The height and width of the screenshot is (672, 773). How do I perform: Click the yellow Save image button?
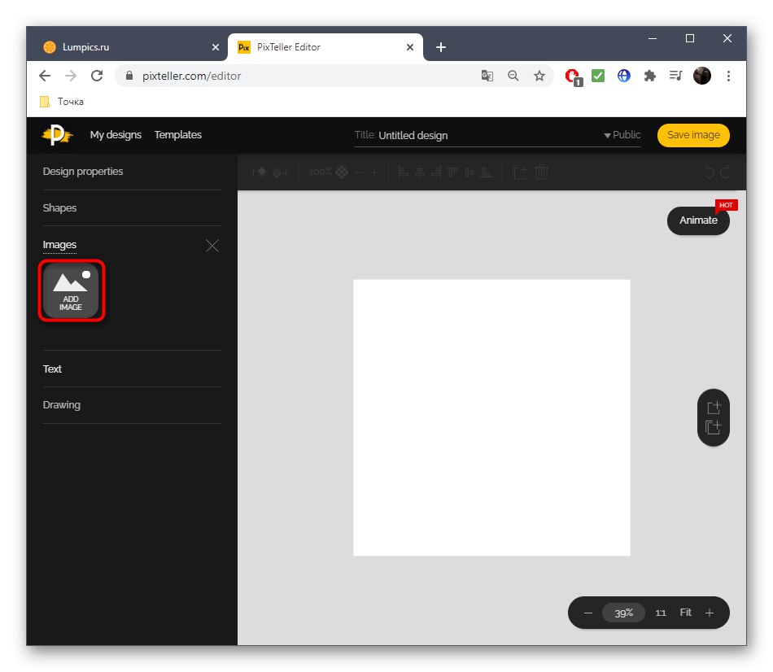coord(693,135)
